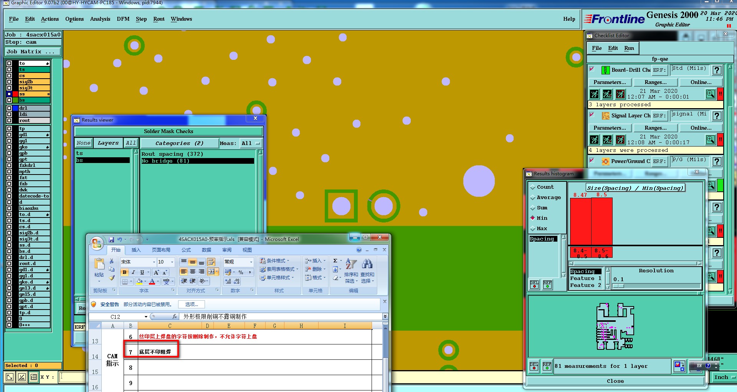This screenshot has width=737, height=392.
Task: Click the Cut scissors icon in Excel
Action: pyautogui.click(x=111, y=261)
